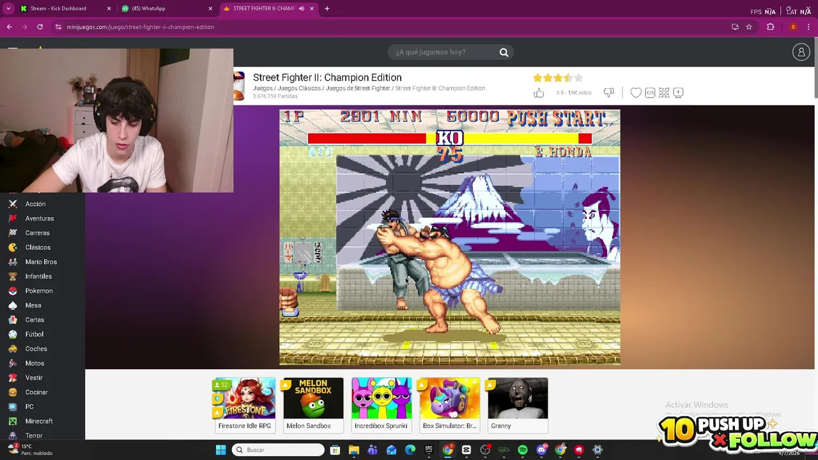The image size is (818, 460).
Task: Click the Juegos breadcrumb link
Action: point(263,88)
